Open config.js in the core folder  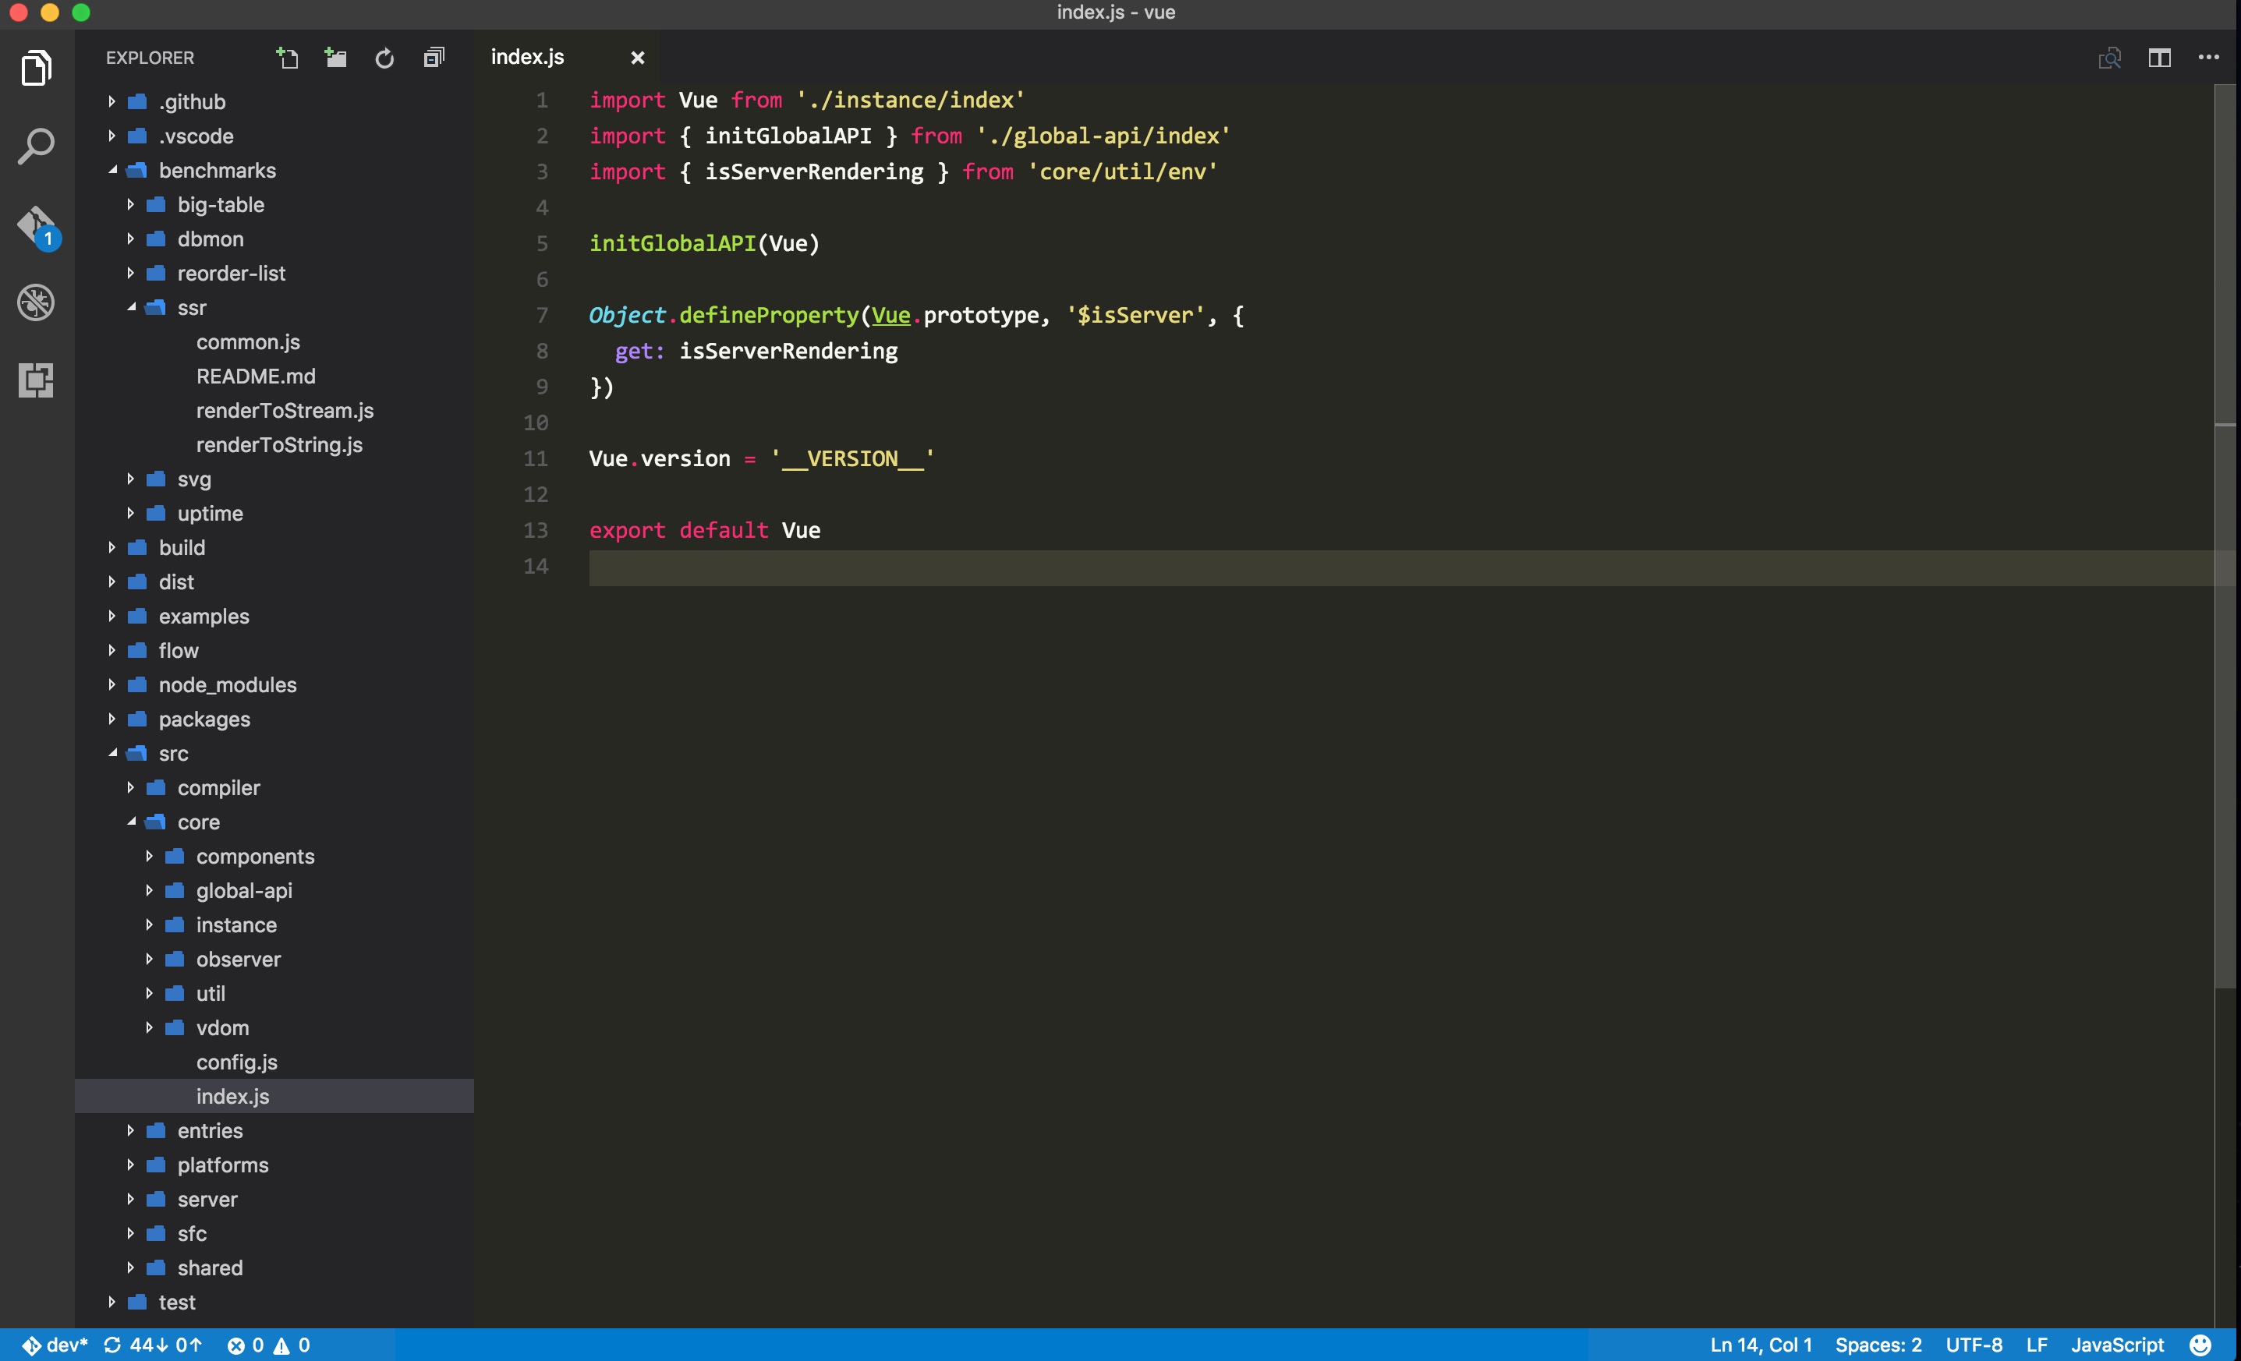274,1062
